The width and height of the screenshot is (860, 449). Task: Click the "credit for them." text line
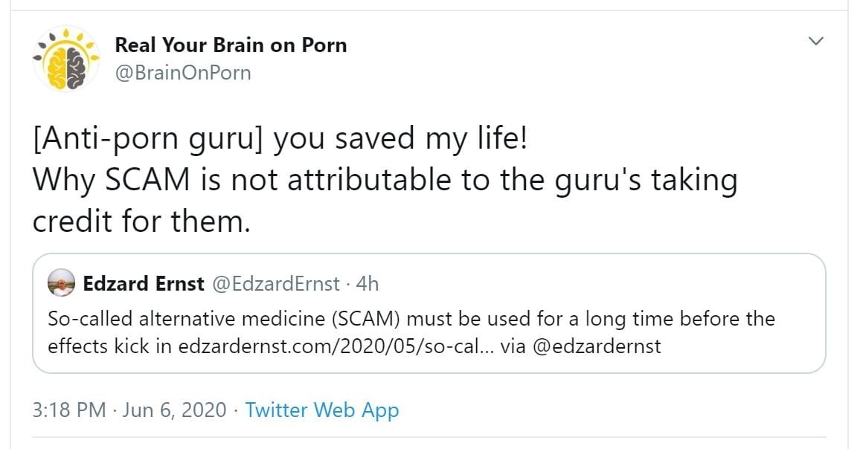(x=140, y=220)
